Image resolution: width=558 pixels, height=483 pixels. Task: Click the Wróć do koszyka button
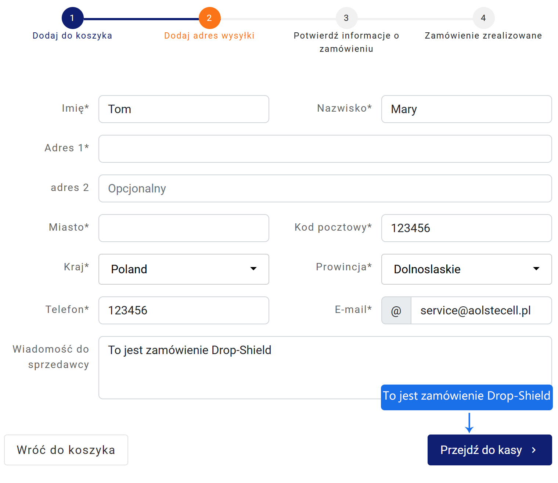(x=66, y=450)
